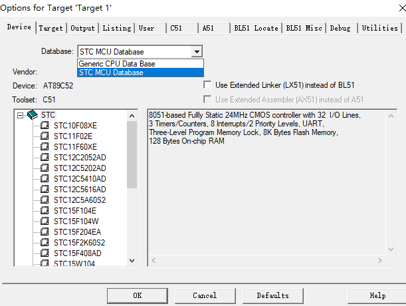Click chip icon next to STC15F104W
Viewport: 406px width, 306px height.
pyautogui.click(x=45, y=221)
